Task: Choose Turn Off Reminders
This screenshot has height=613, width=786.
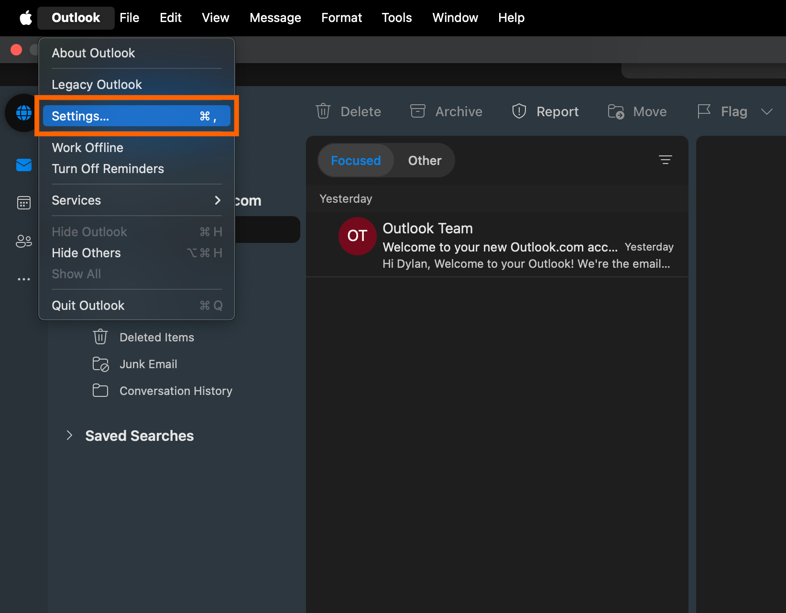Action: 136,169
